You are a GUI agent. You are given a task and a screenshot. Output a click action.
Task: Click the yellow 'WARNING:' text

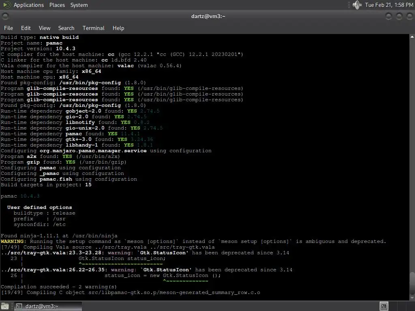coord(13,241)
